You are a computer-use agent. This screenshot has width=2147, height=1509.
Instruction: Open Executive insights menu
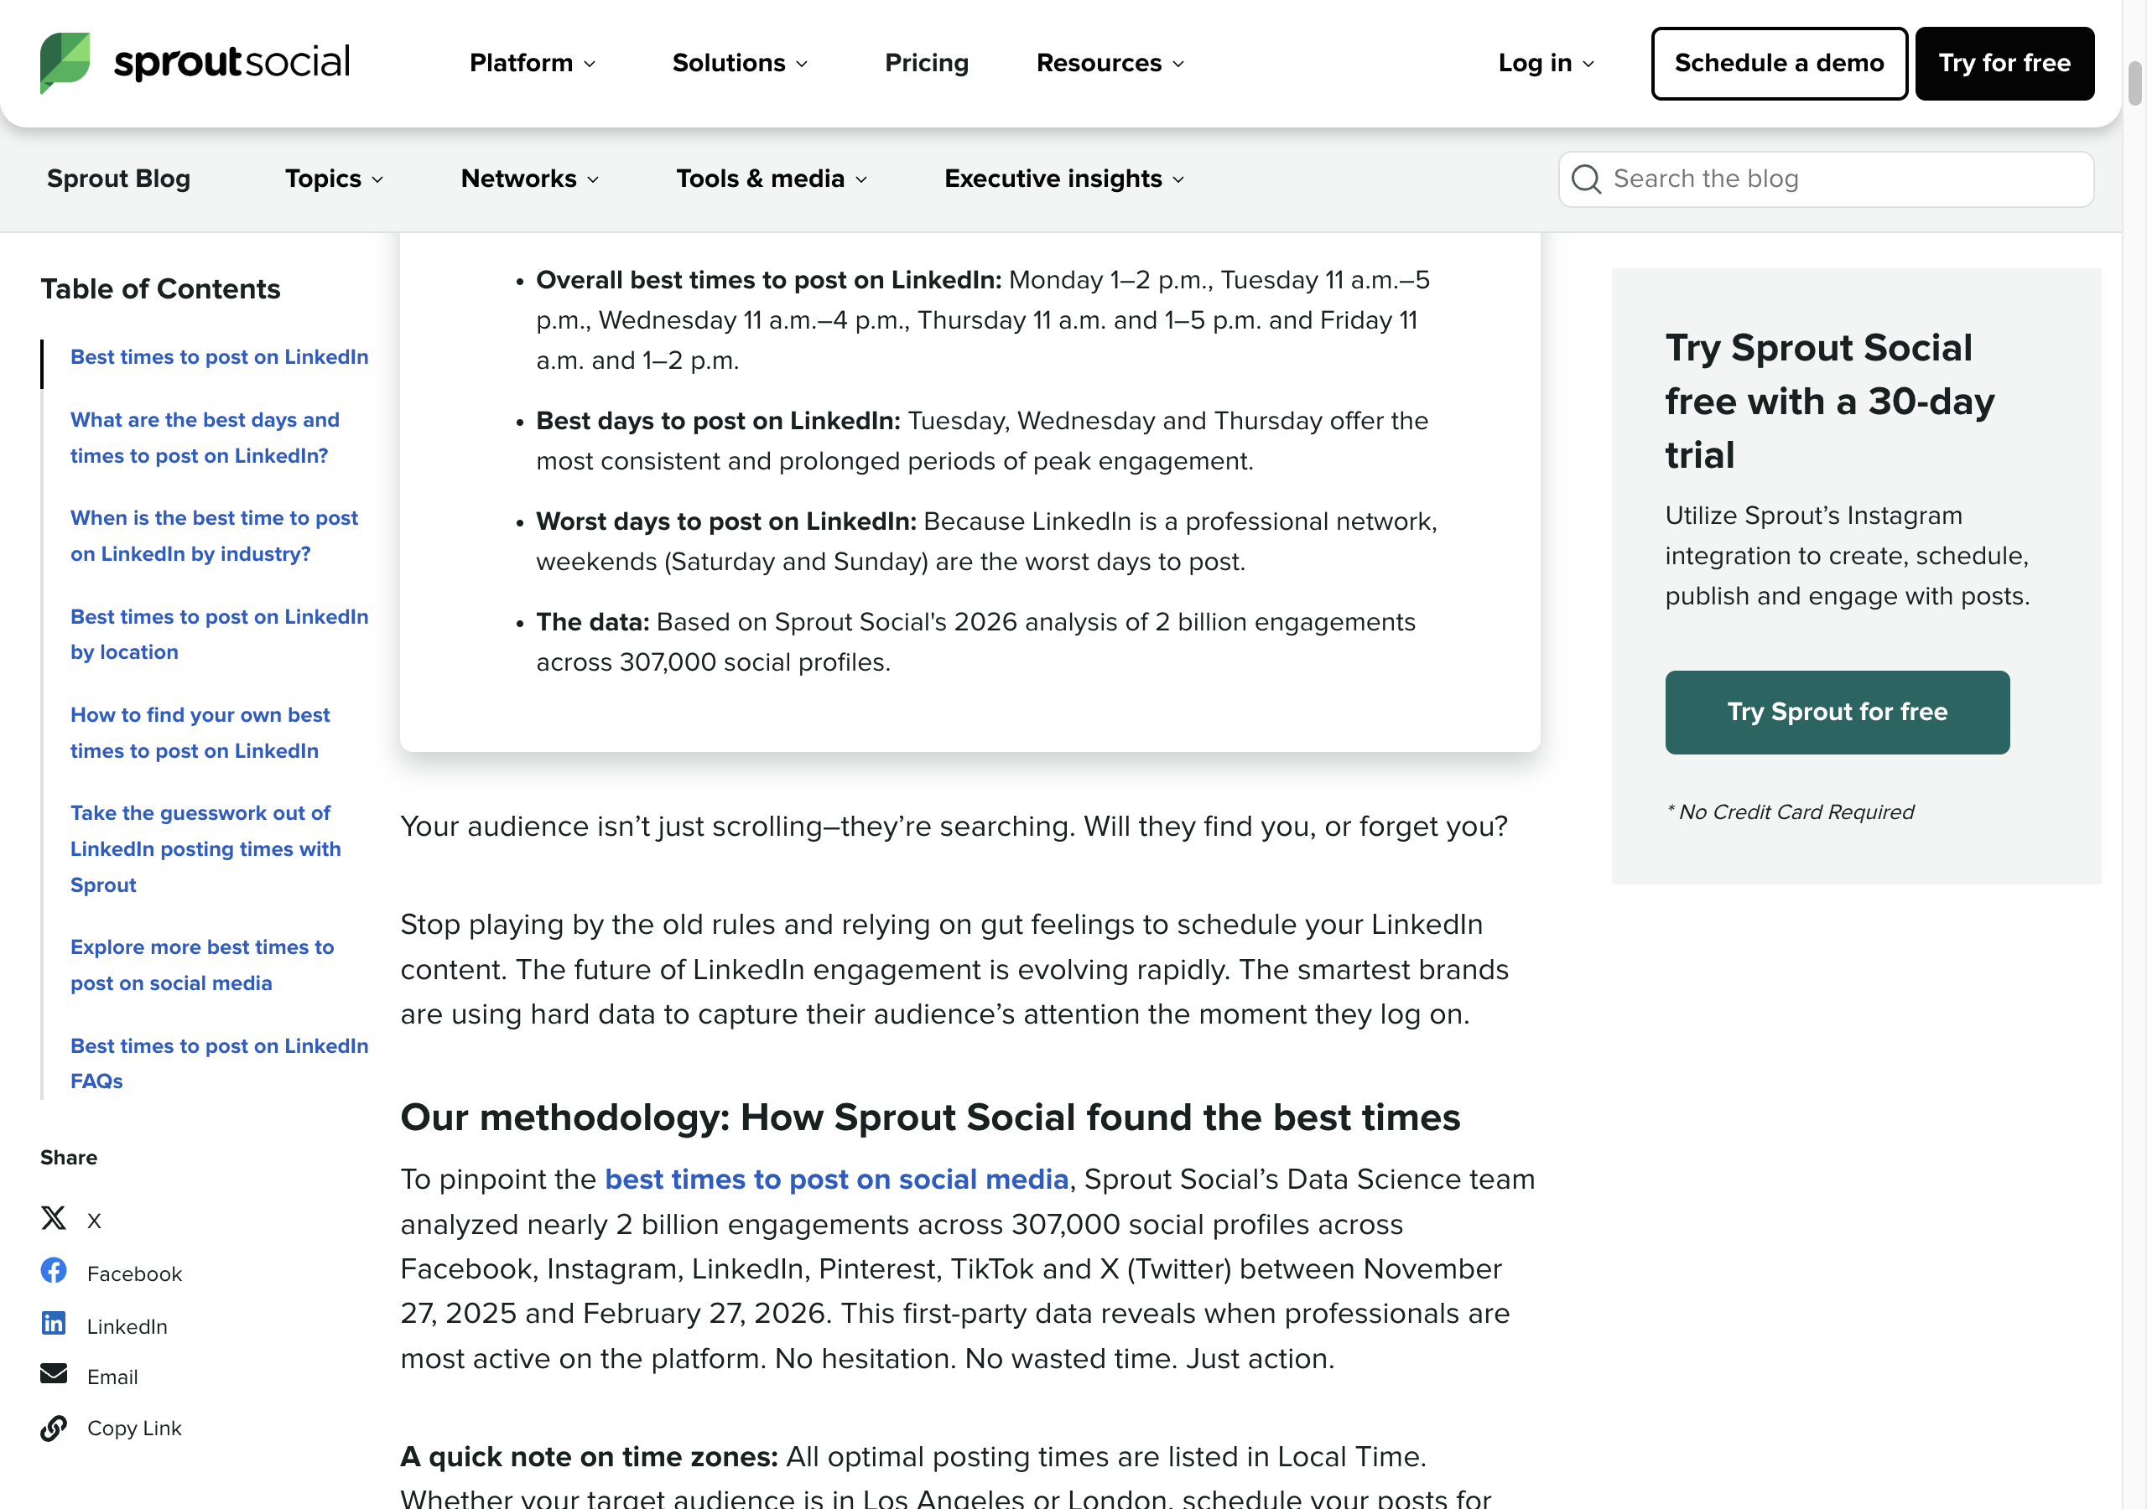click(1064, 179)
